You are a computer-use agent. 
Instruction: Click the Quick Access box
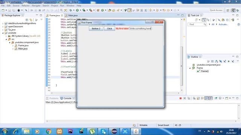click(x=216, y=10)
